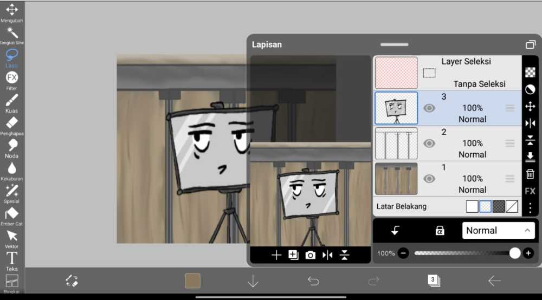542x300 pixels.
Task: Hide layer 2 with eye icon
Action: (x=429, y=144)
